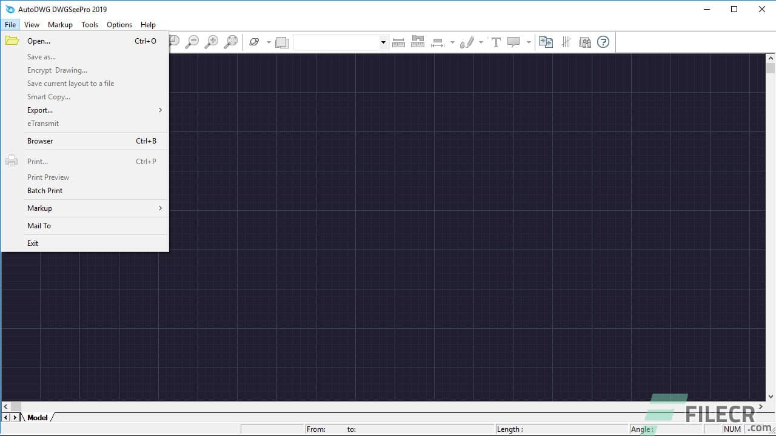The image size is (776, 436).
Task: Select the Zoom In tool
Action: (212, 42)
